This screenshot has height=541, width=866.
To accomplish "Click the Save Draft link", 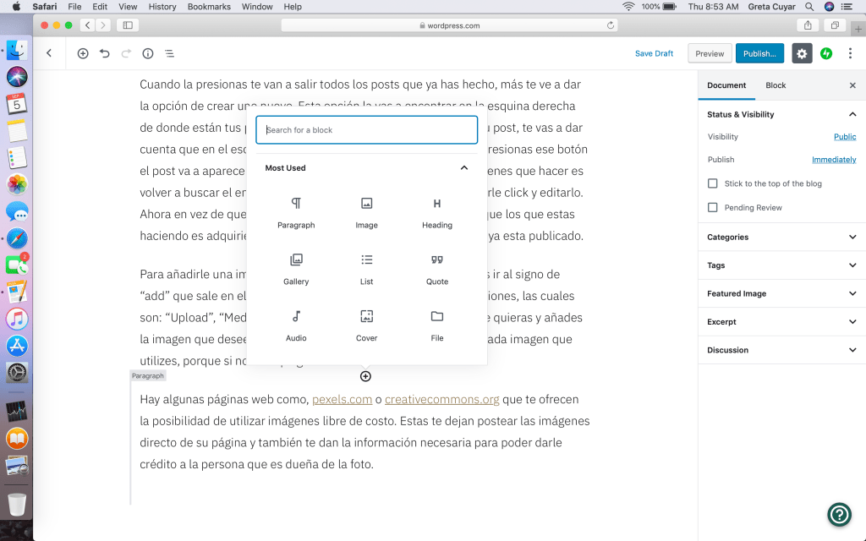I will pos(654,53).
